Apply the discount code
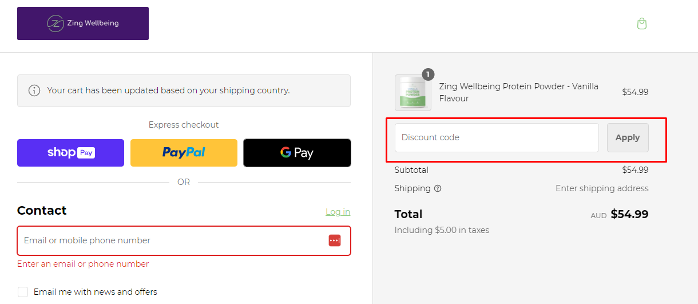Screen dimensions: 698x304 pos(628,137)
